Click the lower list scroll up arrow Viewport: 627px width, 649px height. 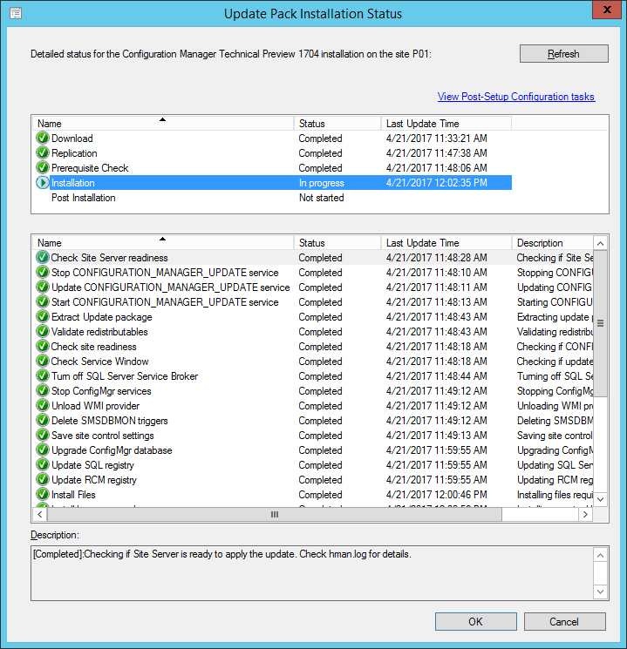tap(600, 243)
